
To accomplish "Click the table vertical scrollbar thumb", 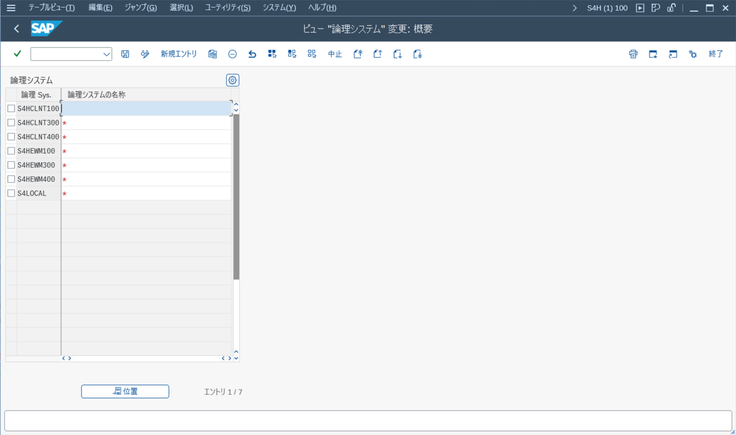I will (x=236, y=196).
